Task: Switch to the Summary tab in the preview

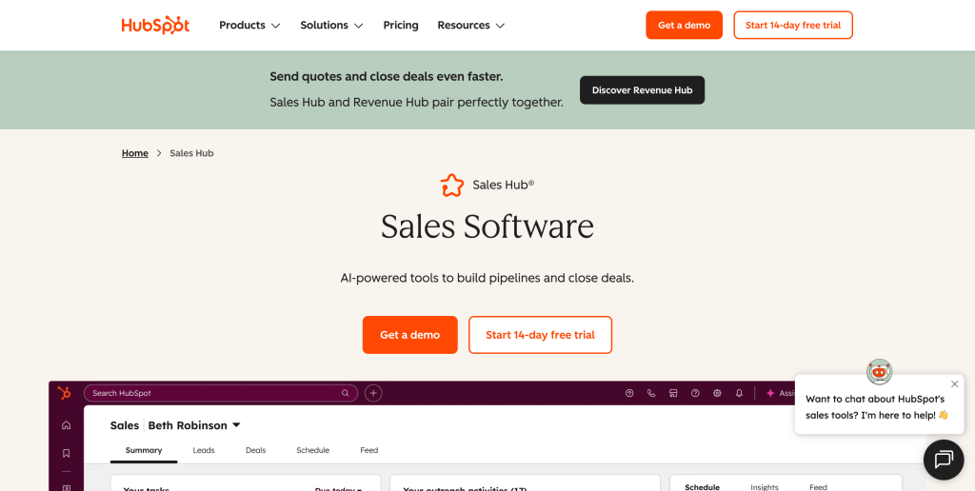Action: pos(144,451)
